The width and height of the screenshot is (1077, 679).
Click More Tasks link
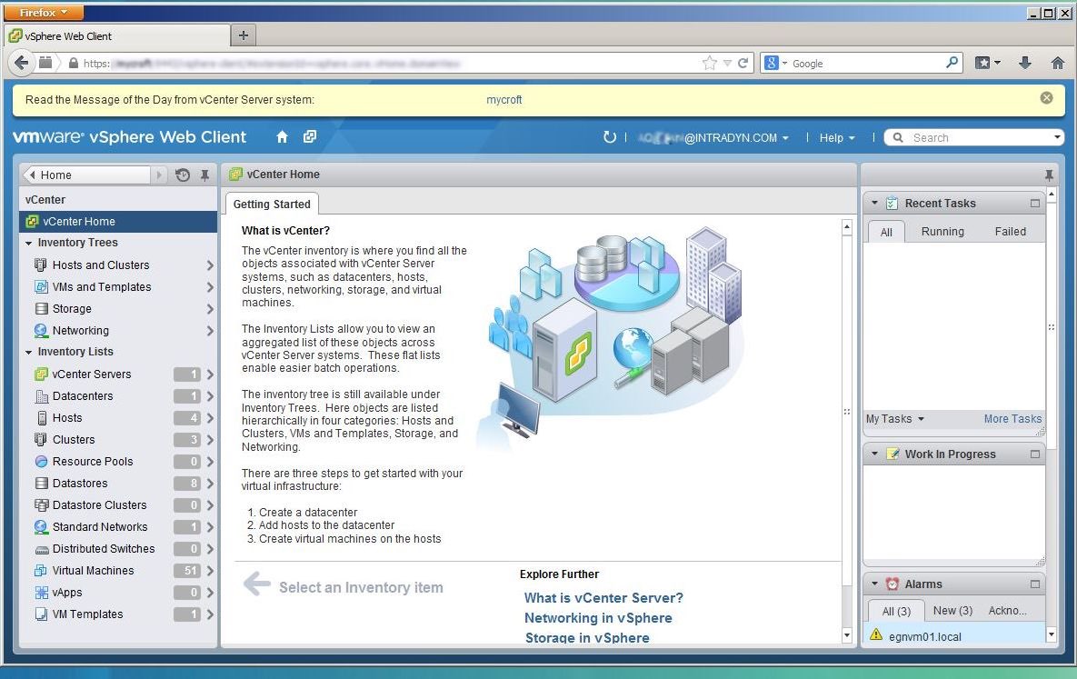coord(1012,418)
